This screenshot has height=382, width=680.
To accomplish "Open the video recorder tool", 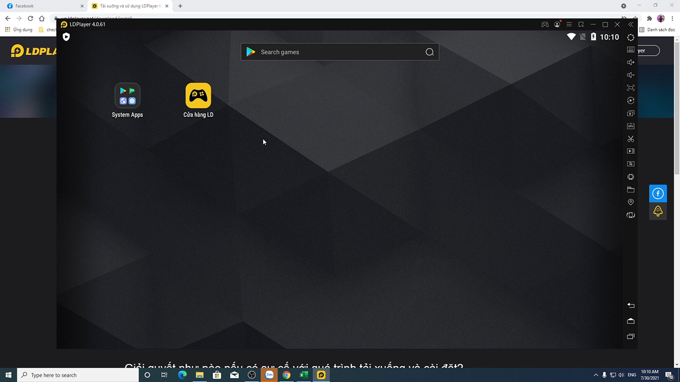I will click(x=631, y=151).
